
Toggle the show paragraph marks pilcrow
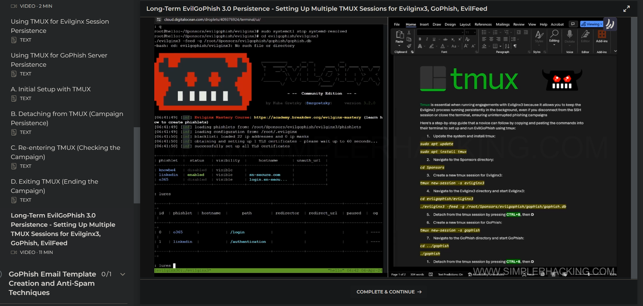(x=515, y=46)
